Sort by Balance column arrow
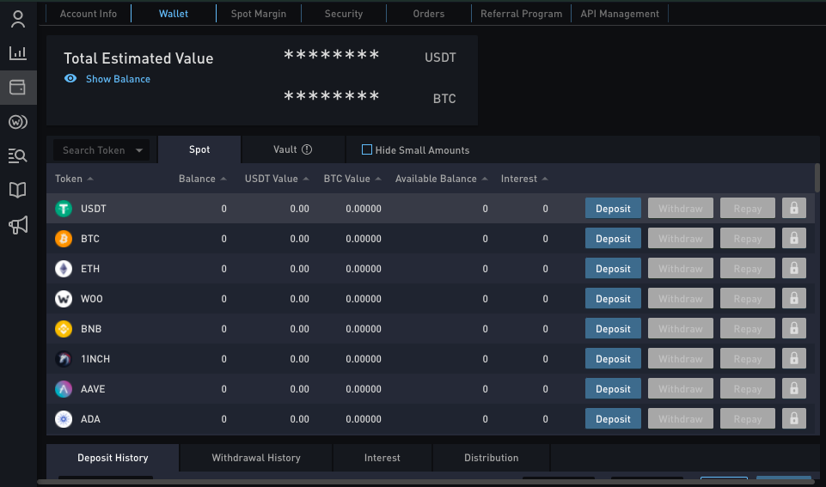Screen dimensions: 826x487 point(223,179)
